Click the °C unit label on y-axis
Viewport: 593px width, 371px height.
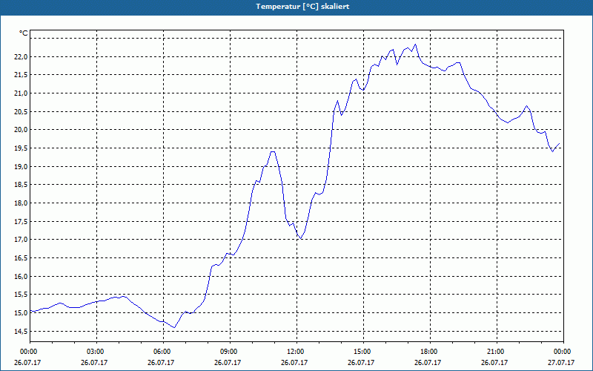(x=23, y=33)
